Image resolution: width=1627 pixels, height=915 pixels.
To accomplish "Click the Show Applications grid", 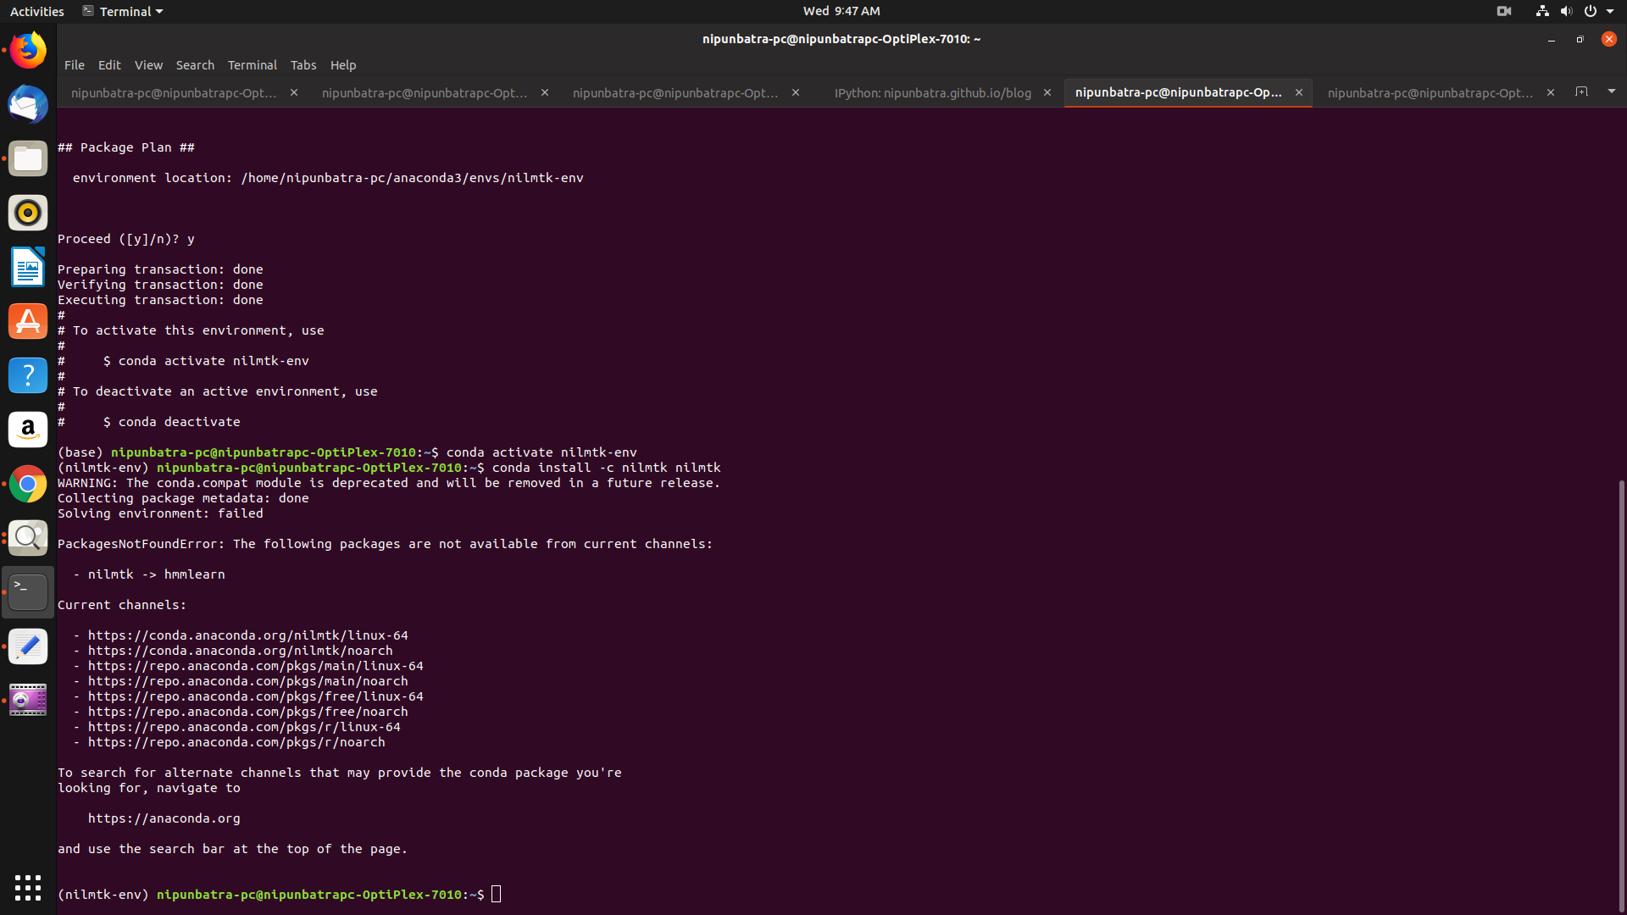I will click(x=28, y=888).
